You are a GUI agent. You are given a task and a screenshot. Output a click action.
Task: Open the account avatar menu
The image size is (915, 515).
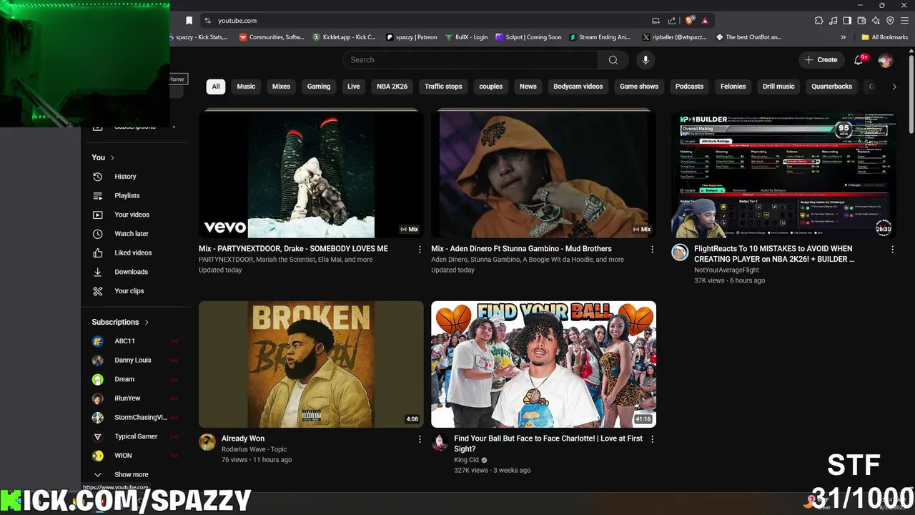coord(886,60)
